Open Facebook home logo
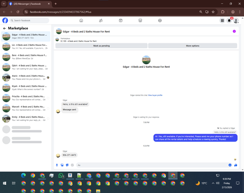Viewport: 244px width, 193px height. click(x=5, y=20)
